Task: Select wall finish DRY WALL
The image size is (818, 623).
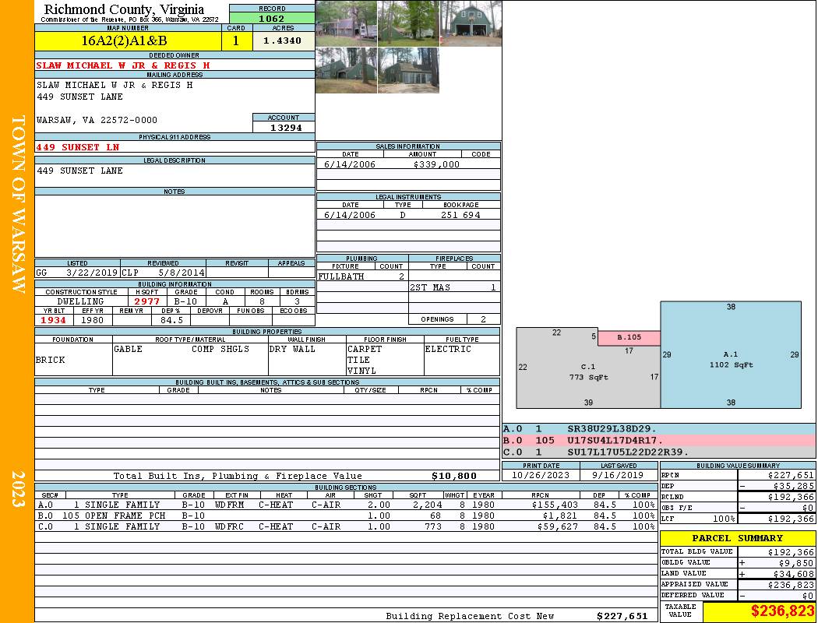Action: click(x=292, y=349)
